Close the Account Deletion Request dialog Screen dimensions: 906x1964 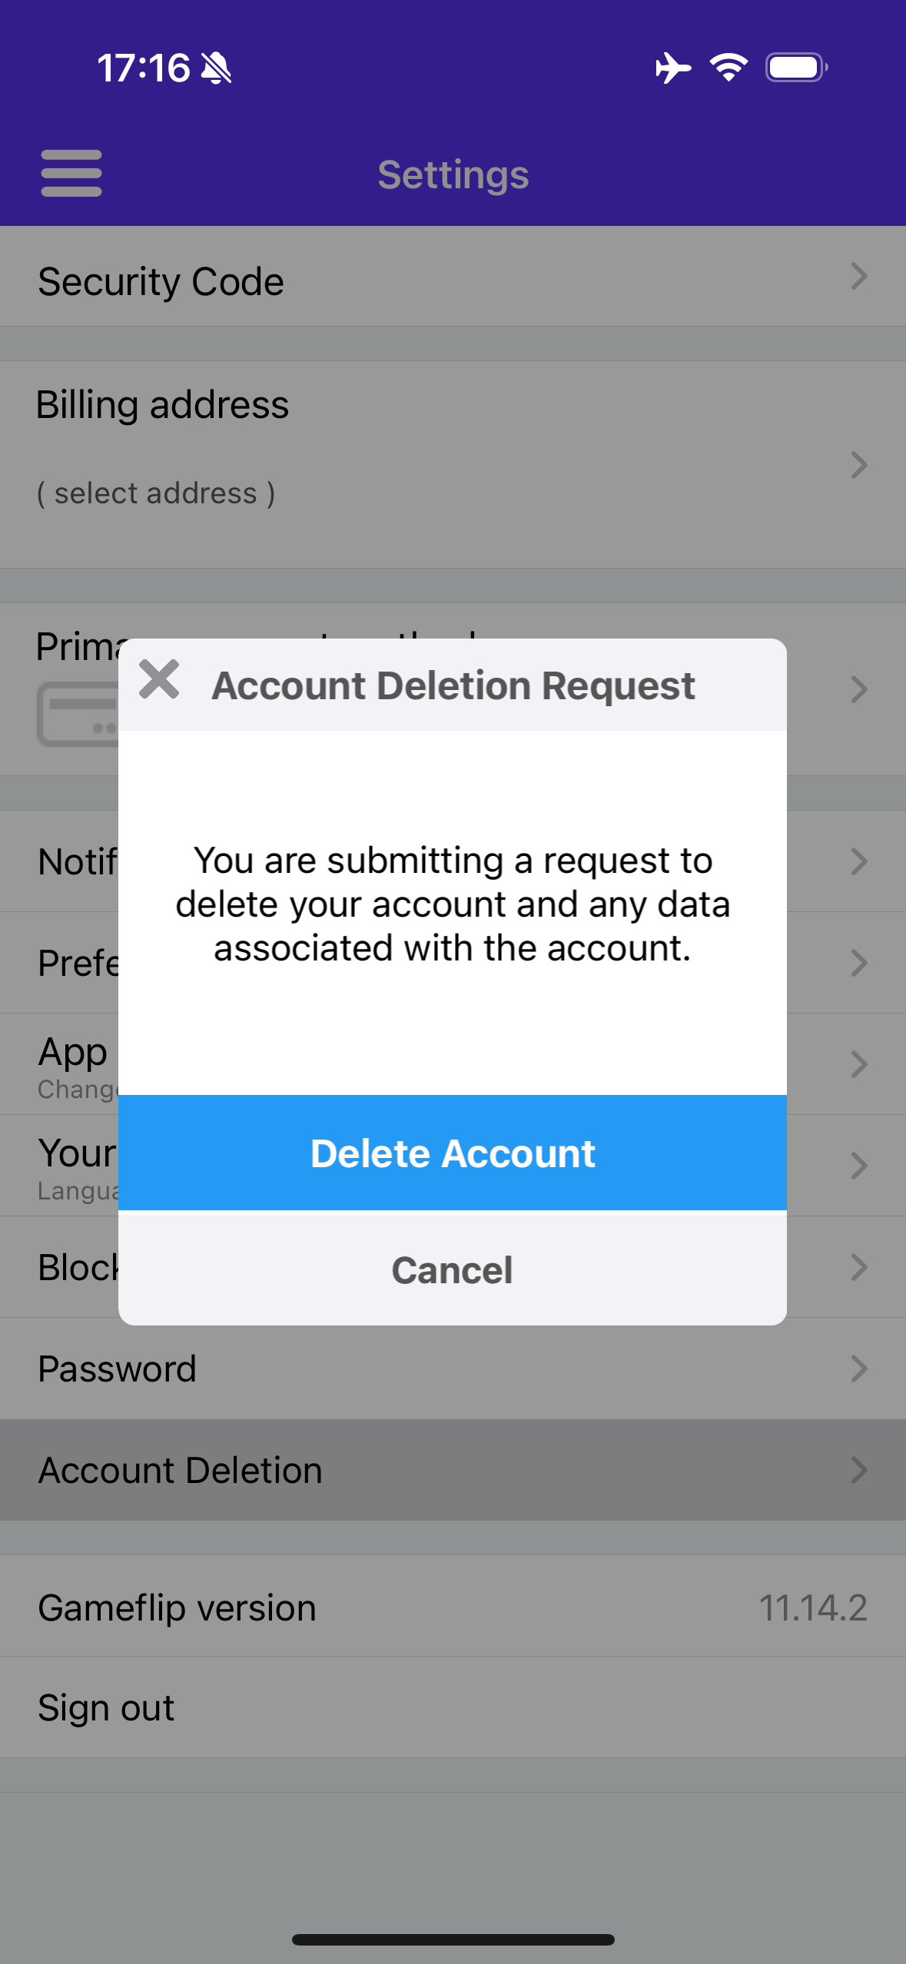159,679
